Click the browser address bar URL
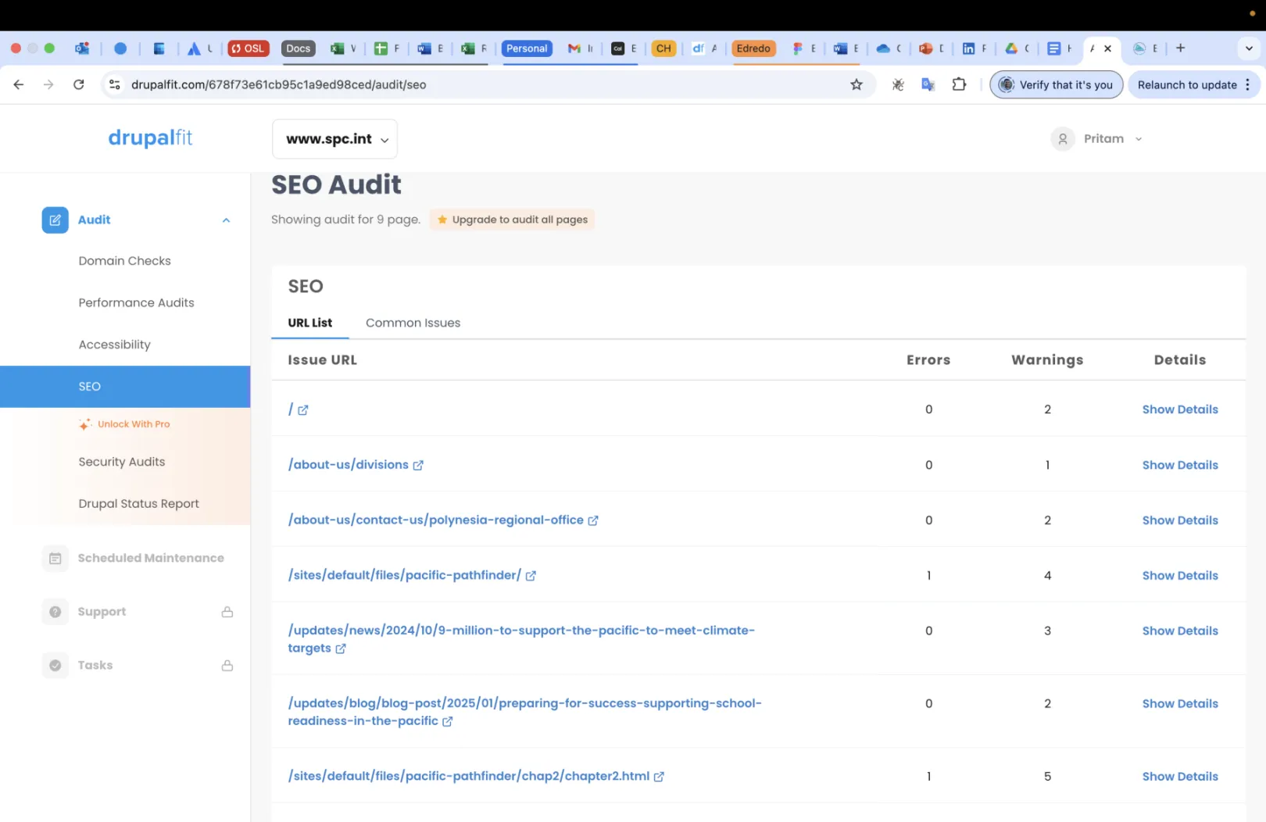Viewport: 1266px width, 822px height. [278, 84]
